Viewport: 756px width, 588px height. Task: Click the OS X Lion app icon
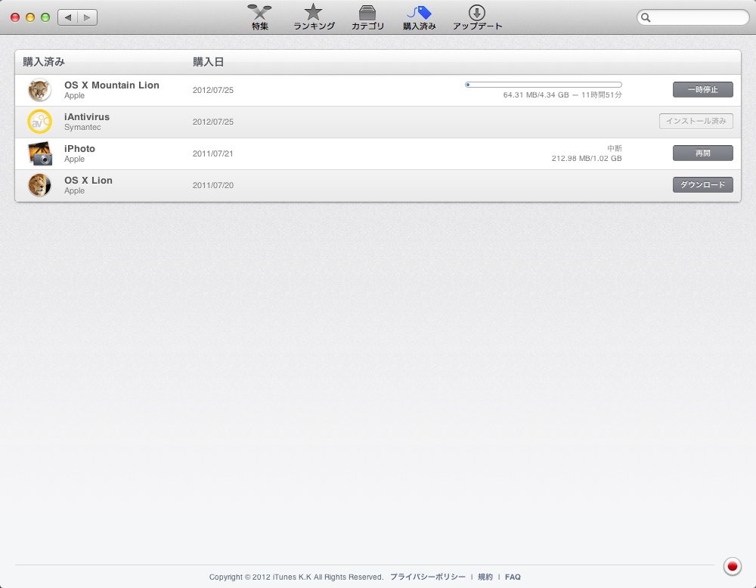(x=39, y=185)
